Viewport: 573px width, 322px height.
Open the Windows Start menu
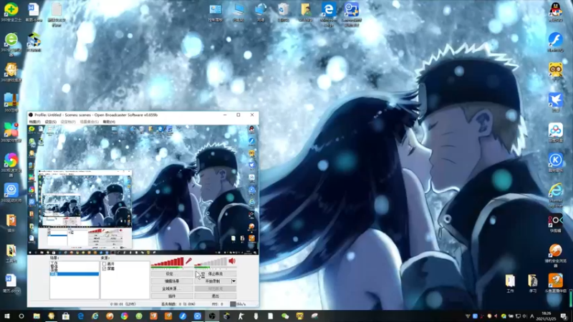click(x=7, y=316)
